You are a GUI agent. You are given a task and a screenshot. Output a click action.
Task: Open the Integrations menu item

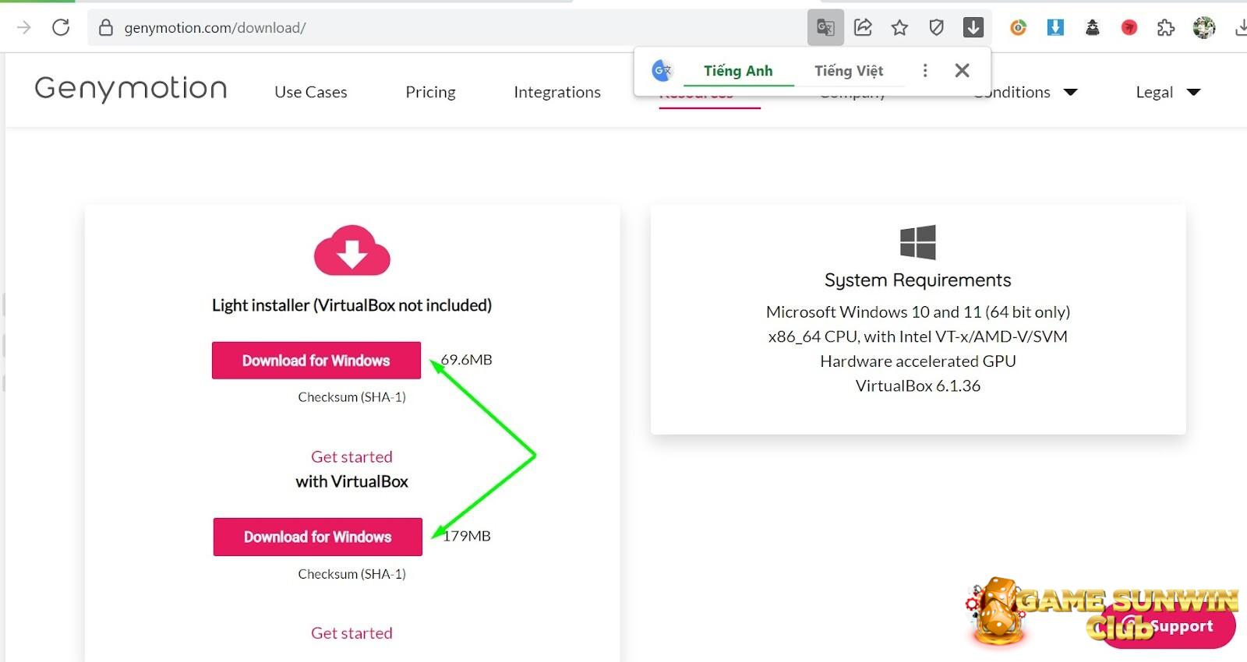coord(557,92)
